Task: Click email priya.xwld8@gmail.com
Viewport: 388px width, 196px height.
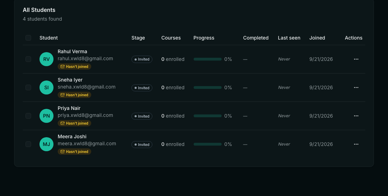Action: [x=85, y=115]
